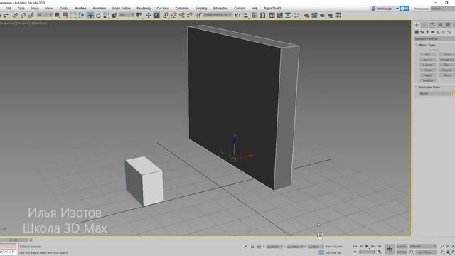Open the Graph Editors menu
This screenshot has height=256, width=455.
(x=122, y=9)
